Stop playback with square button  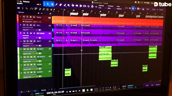tap(84, 90)
